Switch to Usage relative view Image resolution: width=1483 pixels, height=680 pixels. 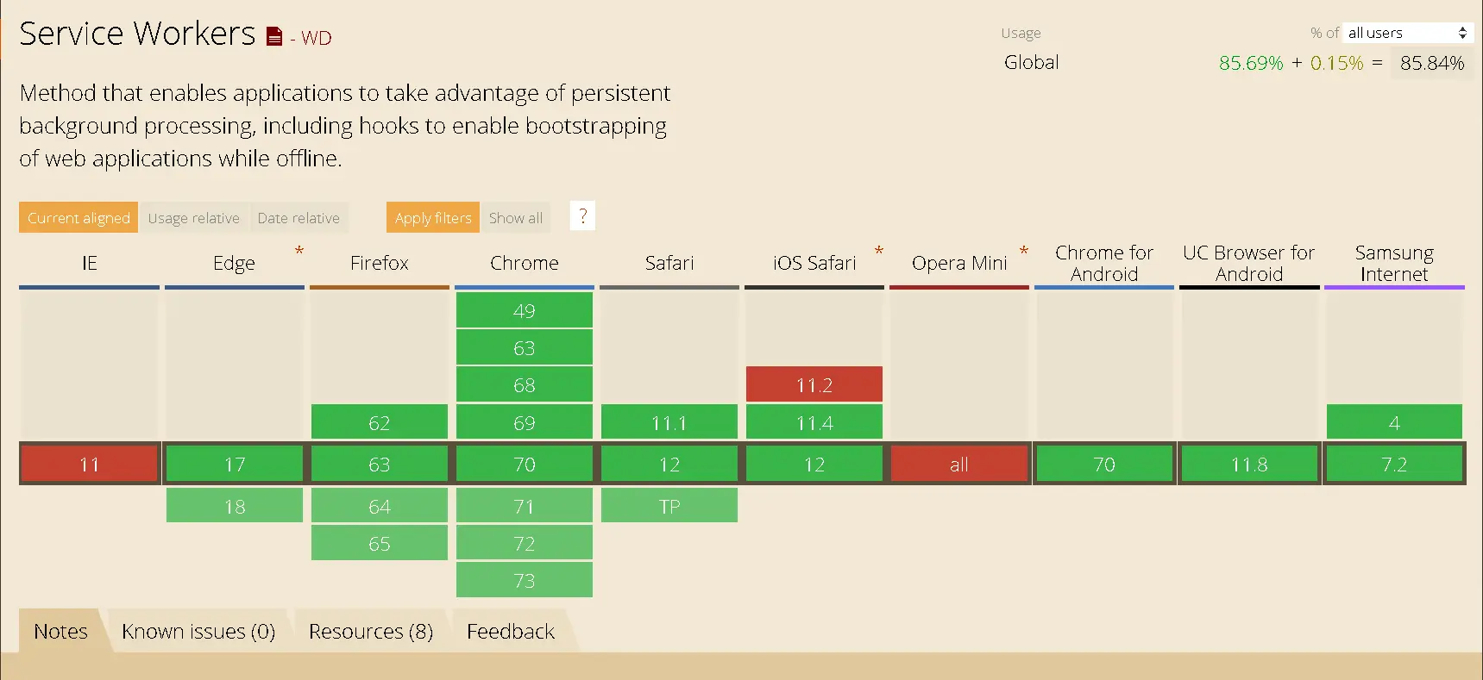point(193,218)
